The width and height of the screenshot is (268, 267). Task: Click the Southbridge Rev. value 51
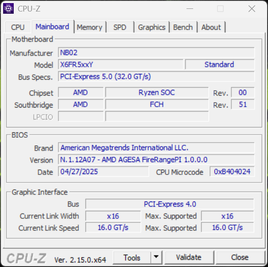[x=243, y=104]
